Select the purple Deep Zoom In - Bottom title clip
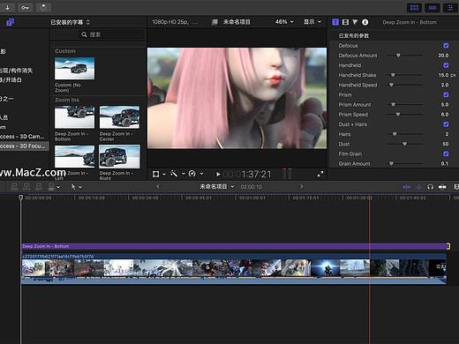 point(234,246)
